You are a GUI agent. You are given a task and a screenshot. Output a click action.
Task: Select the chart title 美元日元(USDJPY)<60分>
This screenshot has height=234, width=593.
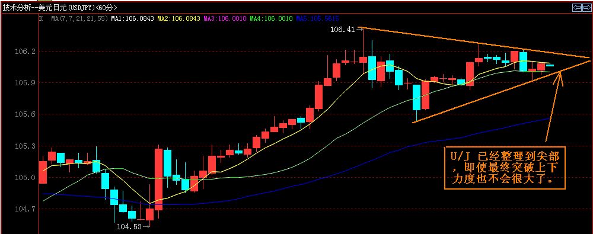(78, 8)
